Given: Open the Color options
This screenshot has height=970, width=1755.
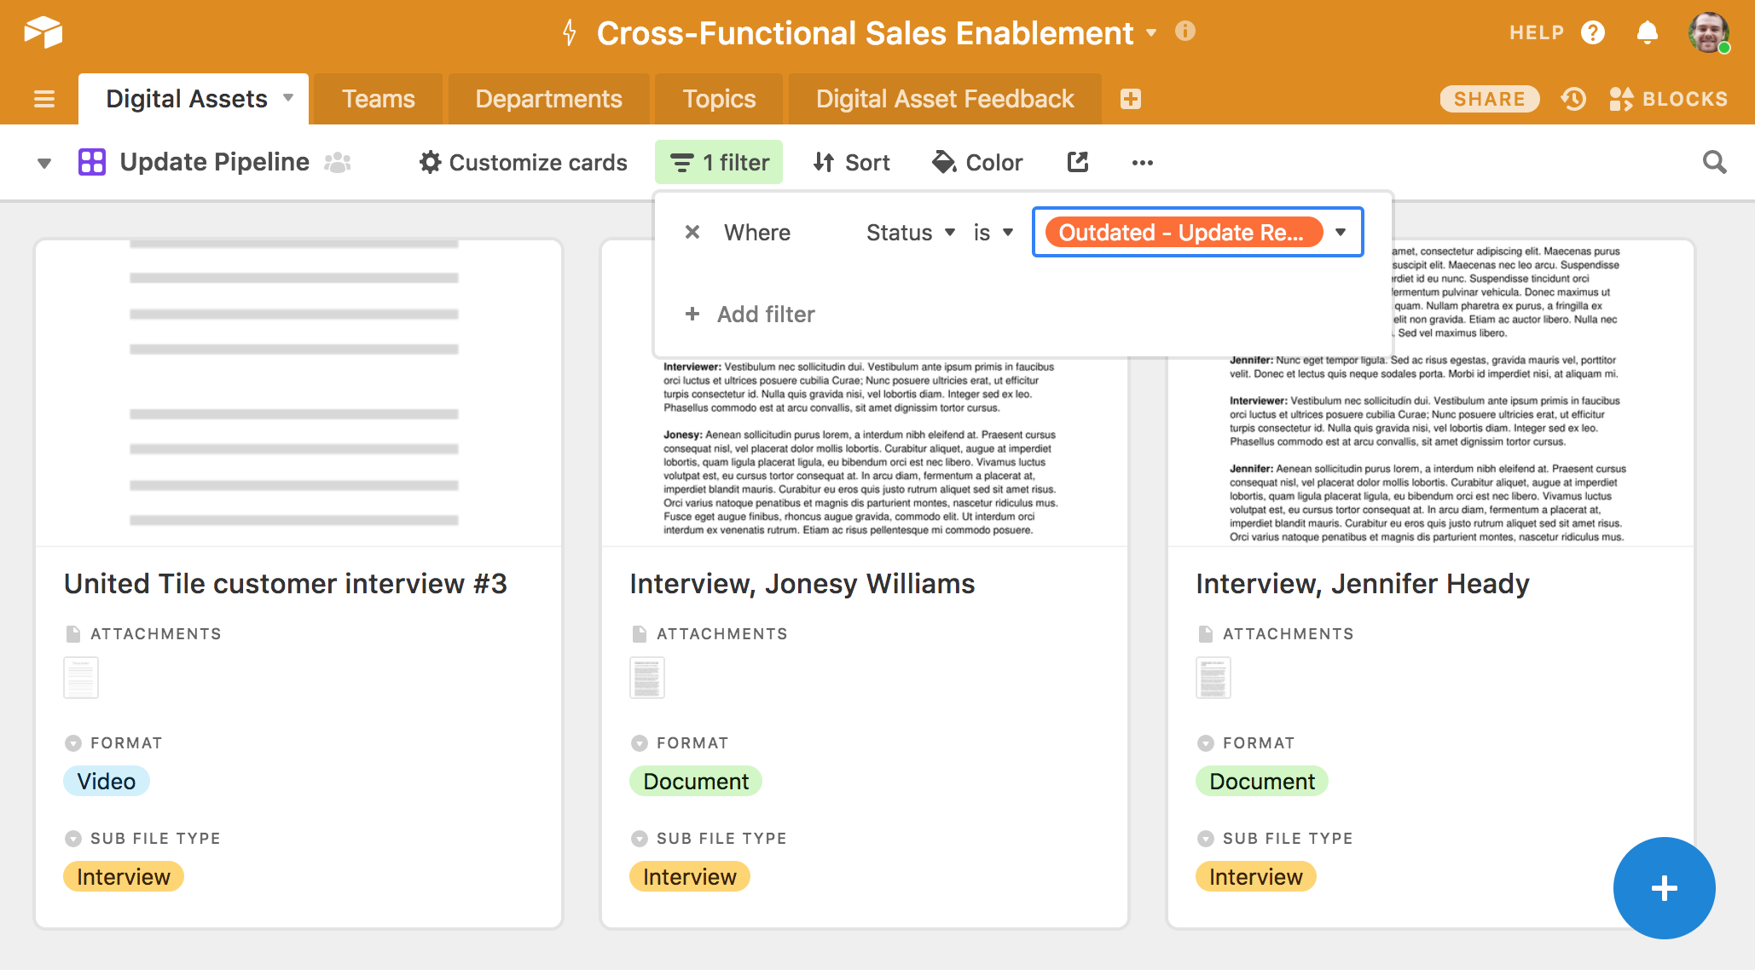Looking at the screenshot, I should 977,162.
